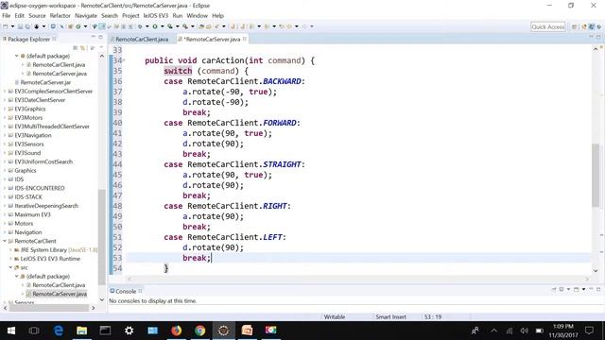Open the Action Center notifications icon

point(589,331)
